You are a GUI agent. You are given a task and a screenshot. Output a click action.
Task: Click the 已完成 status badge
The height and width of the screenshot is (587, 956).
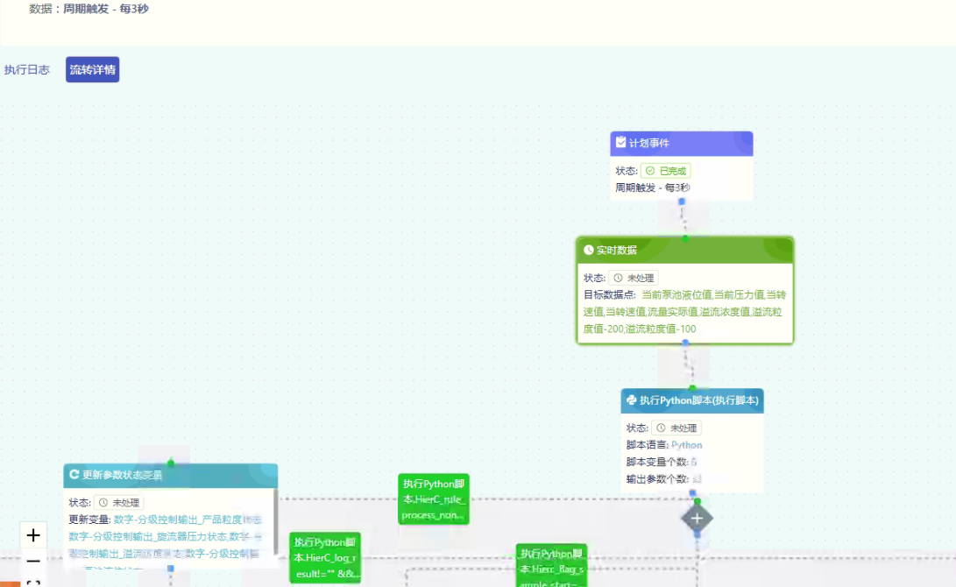coord(666,171)
